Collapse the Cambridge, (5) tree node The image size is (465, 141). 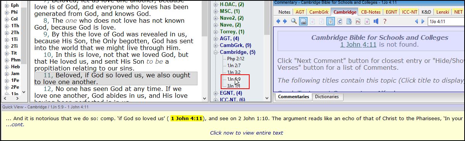(x=216, y=52)
